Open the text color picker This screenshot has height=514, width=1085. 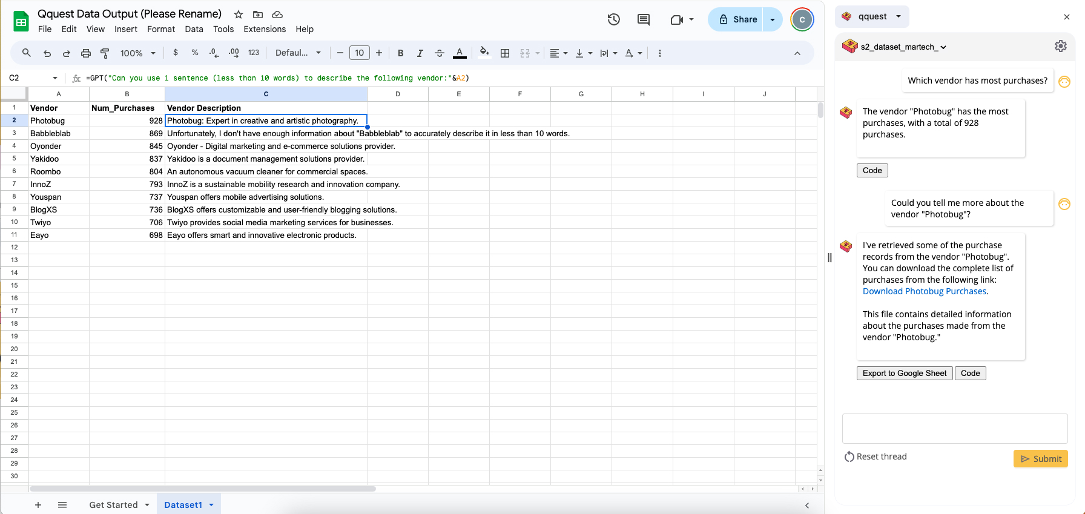pyautogui.click(x=460, y=53)
